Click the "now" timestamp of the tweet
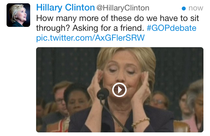The width and height of the screenshot is (210, 136). pyautogui.click(x=196, y=8)
